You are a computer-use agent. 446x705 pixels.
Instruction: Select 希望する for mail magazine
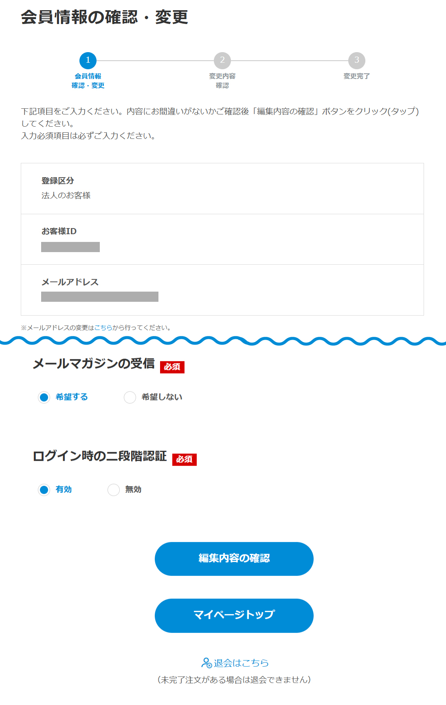44,397
